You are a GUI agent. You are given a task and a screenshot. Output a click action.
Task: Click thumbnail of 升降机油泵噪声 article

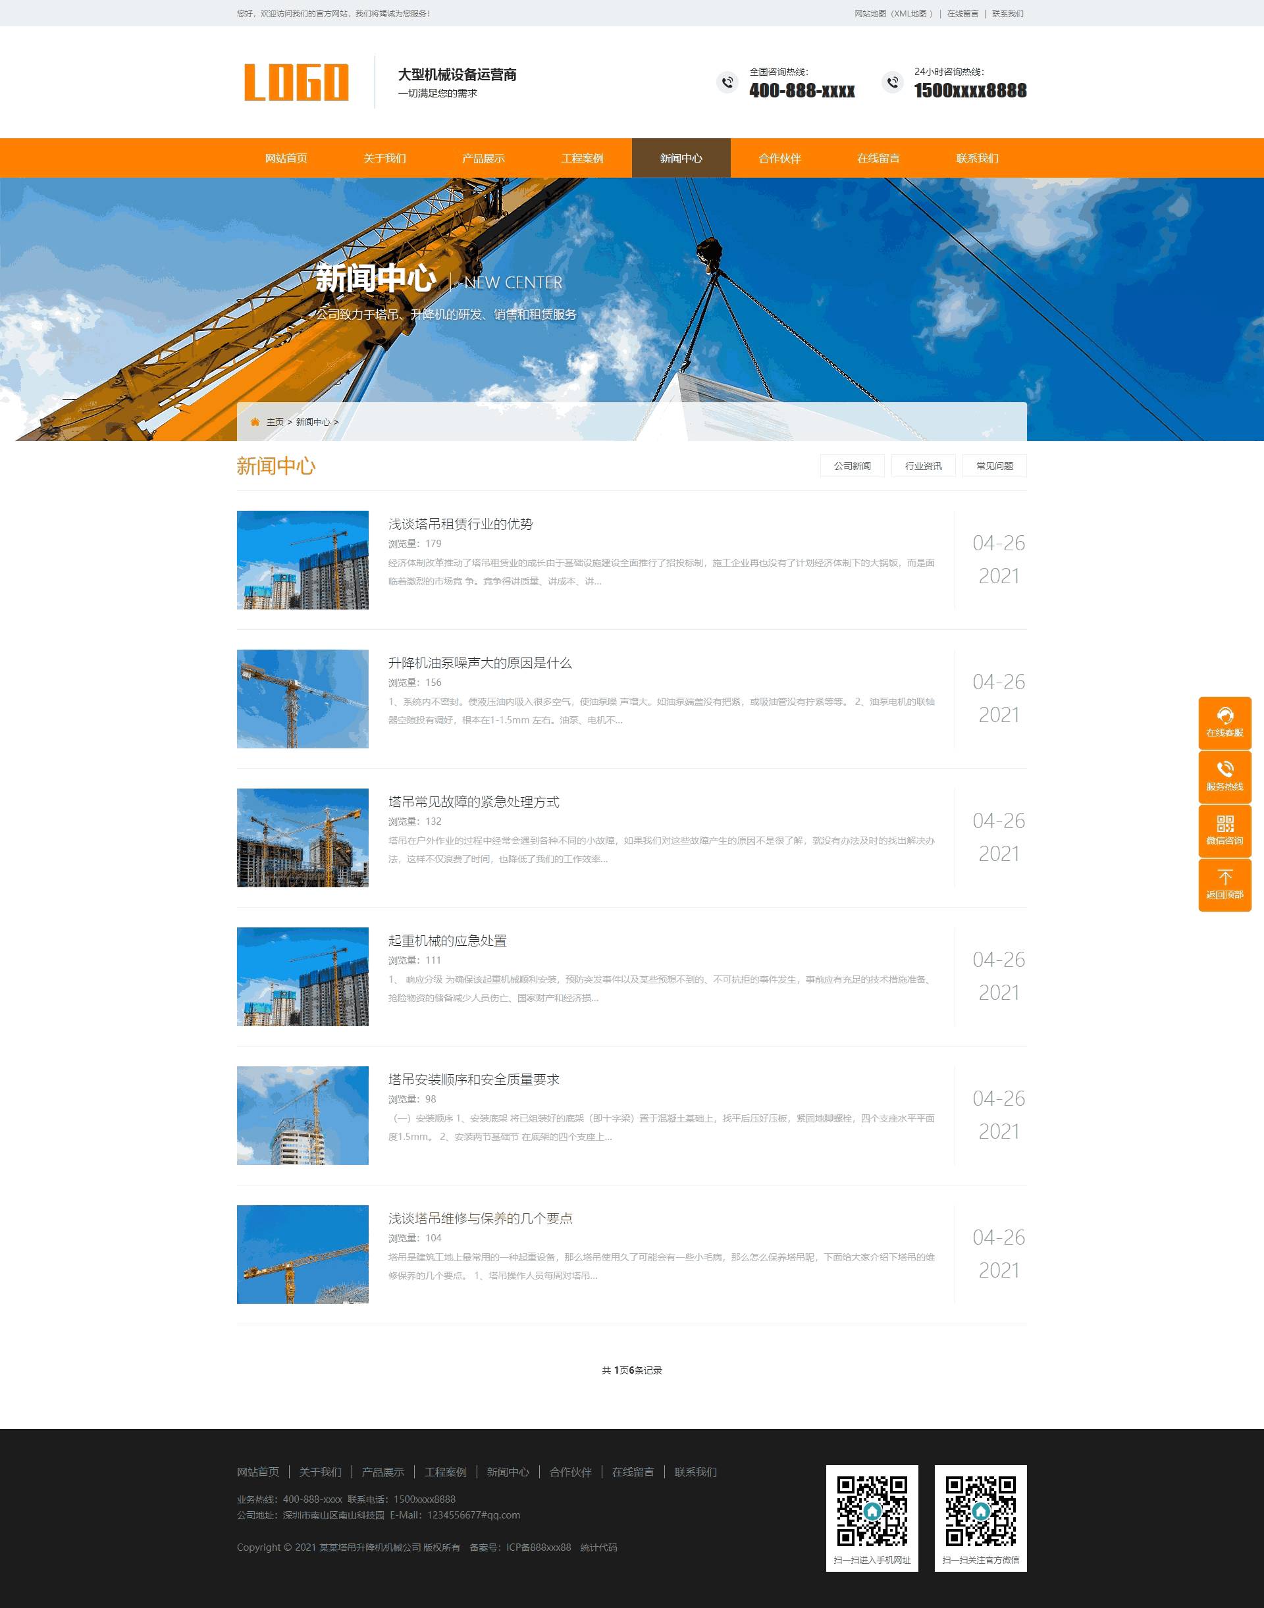(302, 698)
